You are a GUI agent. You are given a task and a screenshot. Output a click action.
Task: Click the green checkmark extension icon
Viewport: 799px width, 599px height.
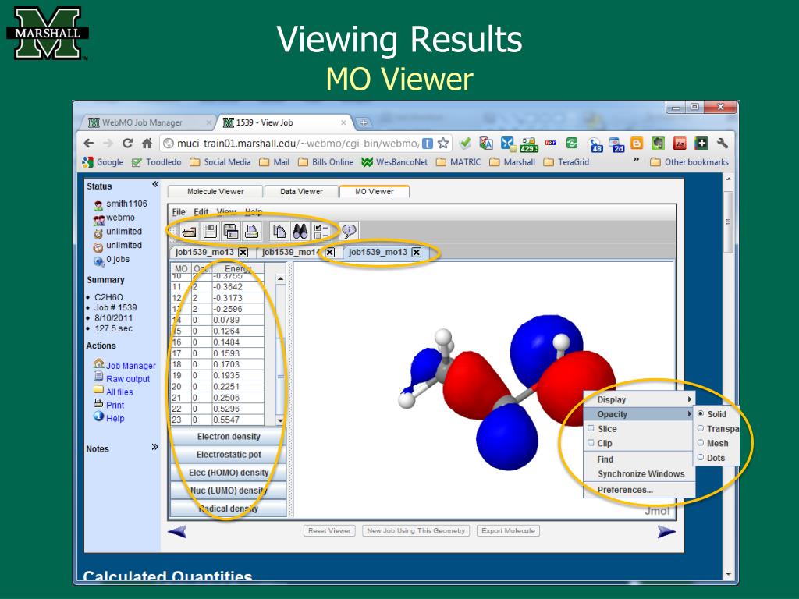click(465, 144)
